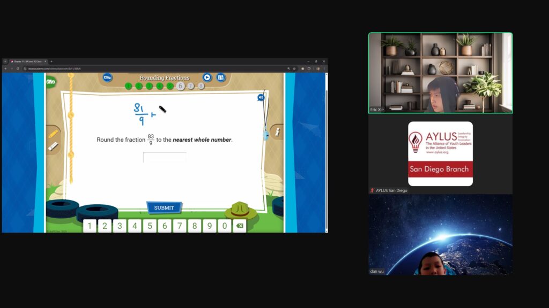549x308 pixels.
Task: Click the Rounding Fractions title
Action: click(x=165, y=78)
